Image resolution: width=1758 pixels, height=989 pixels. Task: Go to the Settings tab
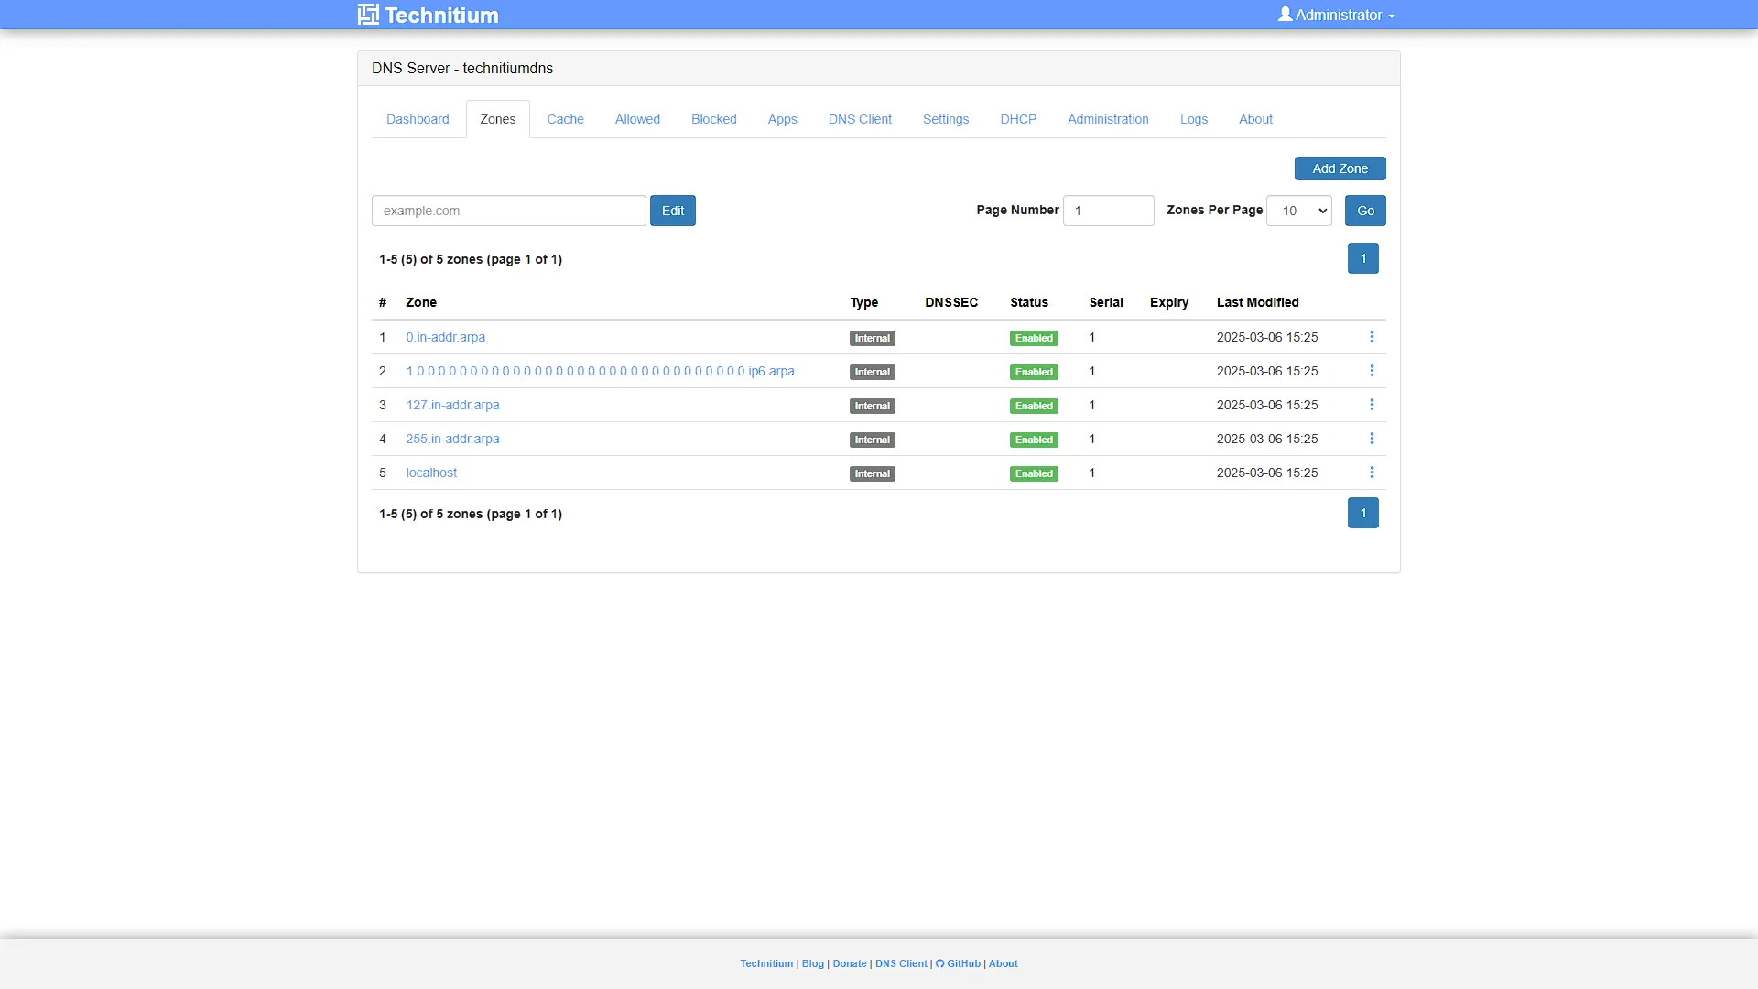(x=946, y=119)
